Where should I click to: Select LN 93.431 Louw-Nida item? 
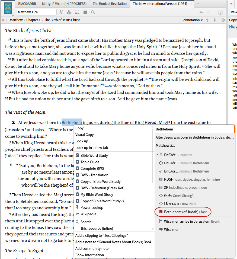point(194,204)
